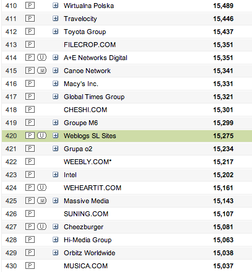Click the value 15,063
The height and width of the screenshot is (272, 252).
(x=224, y=240)
